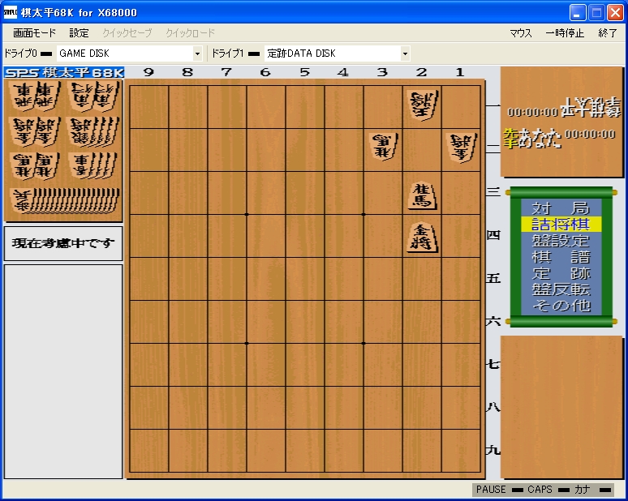
Task: Toggle emulator pause via 一時停止
Action: tap(564, 33)
